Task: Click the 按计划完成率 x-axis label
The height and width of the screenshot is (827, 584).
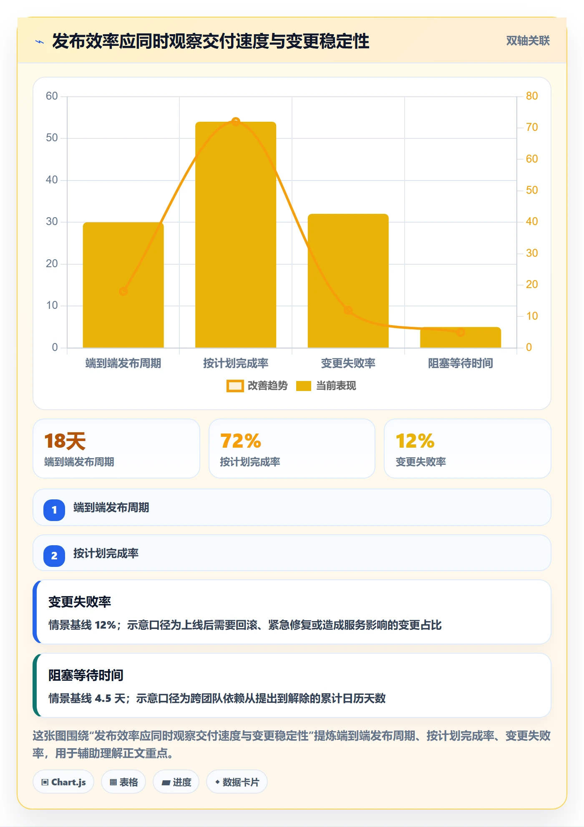Action: click(236, 363)
